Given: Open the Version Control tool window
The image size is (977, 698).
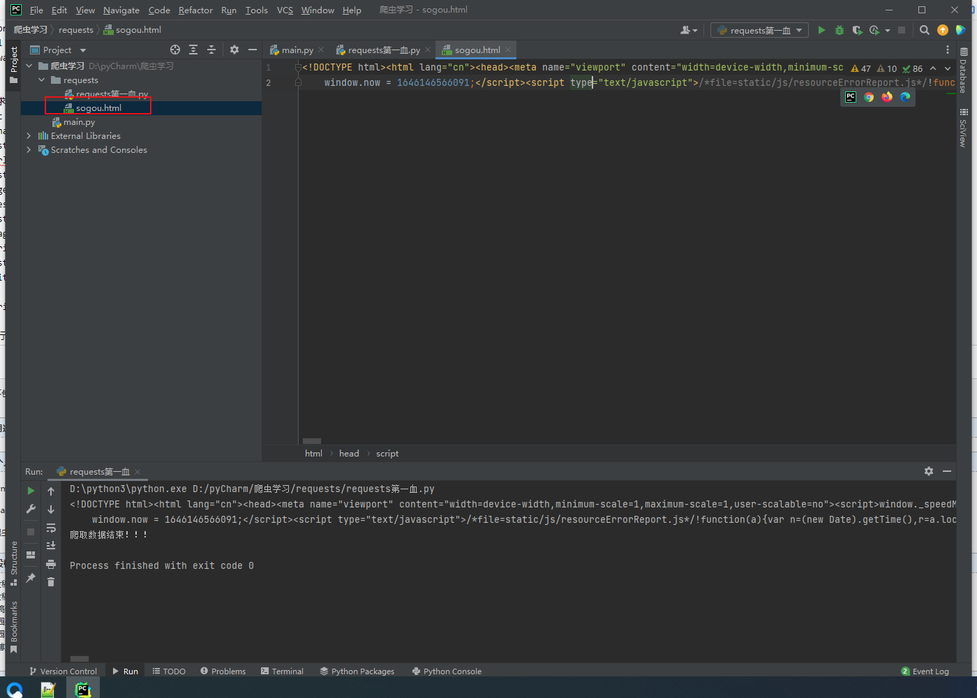Looking at the screenshot, I should tap(63, 671).
